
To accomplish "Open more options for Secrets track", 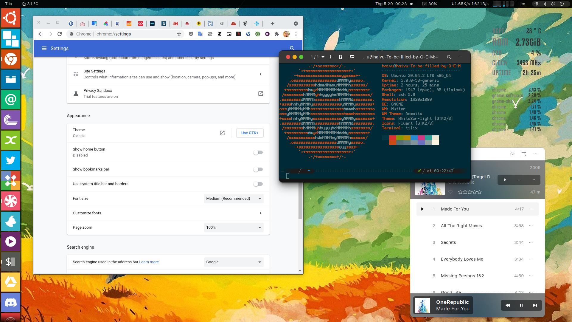I will pos(531,242).
